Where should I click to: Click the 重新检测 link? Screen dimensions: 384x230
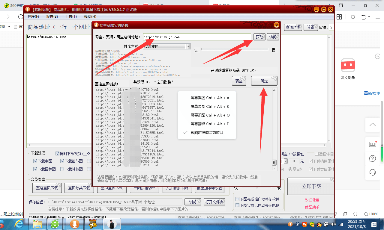(372, 93)
